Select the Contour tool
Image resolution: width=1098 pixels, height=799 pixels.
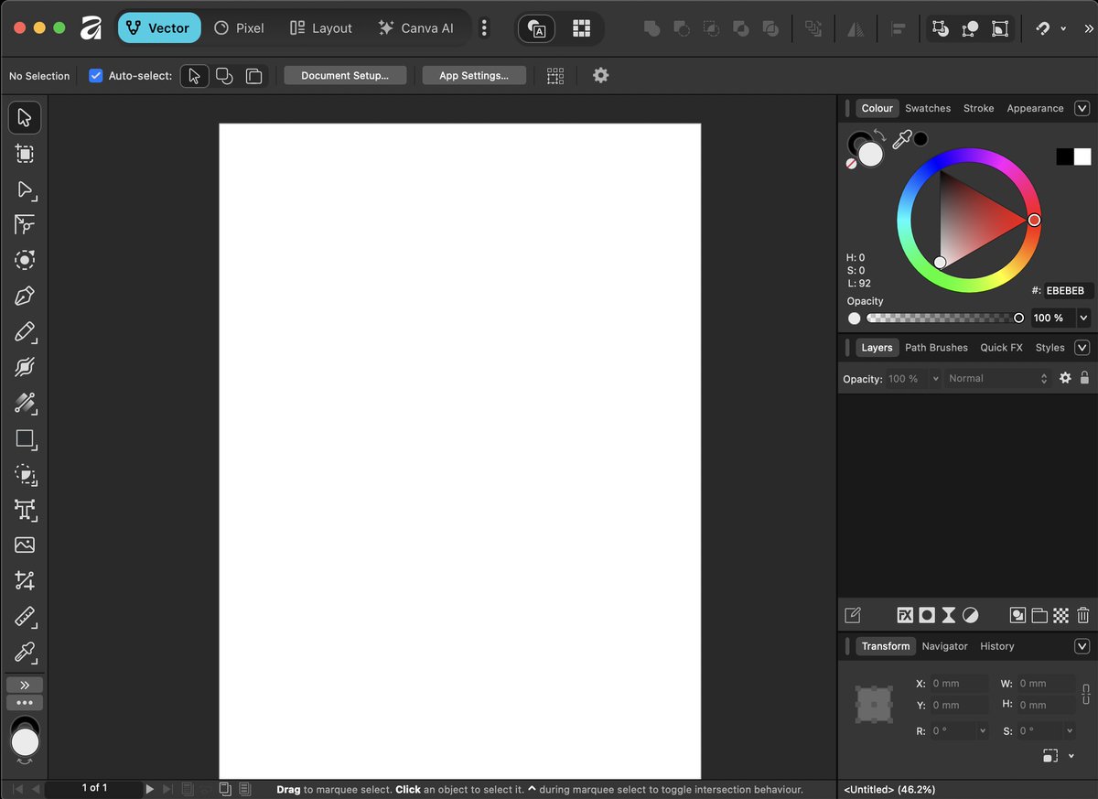coord(25,261)
